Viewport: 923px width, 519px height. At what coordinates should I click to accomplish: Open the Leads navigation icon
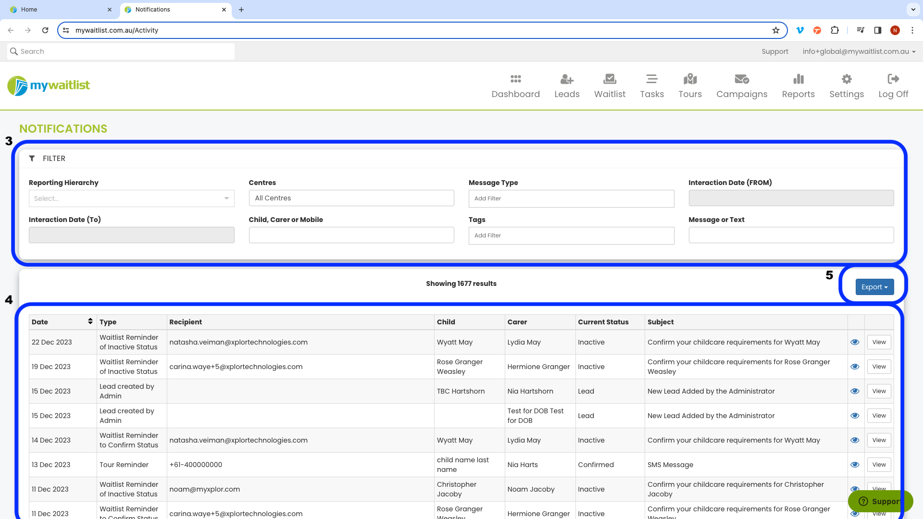point(567,79)
